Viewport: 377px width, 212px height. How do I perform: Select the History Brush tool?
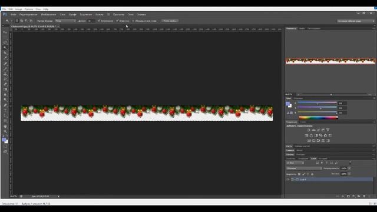pyautogui.click(x=5, y=79)
